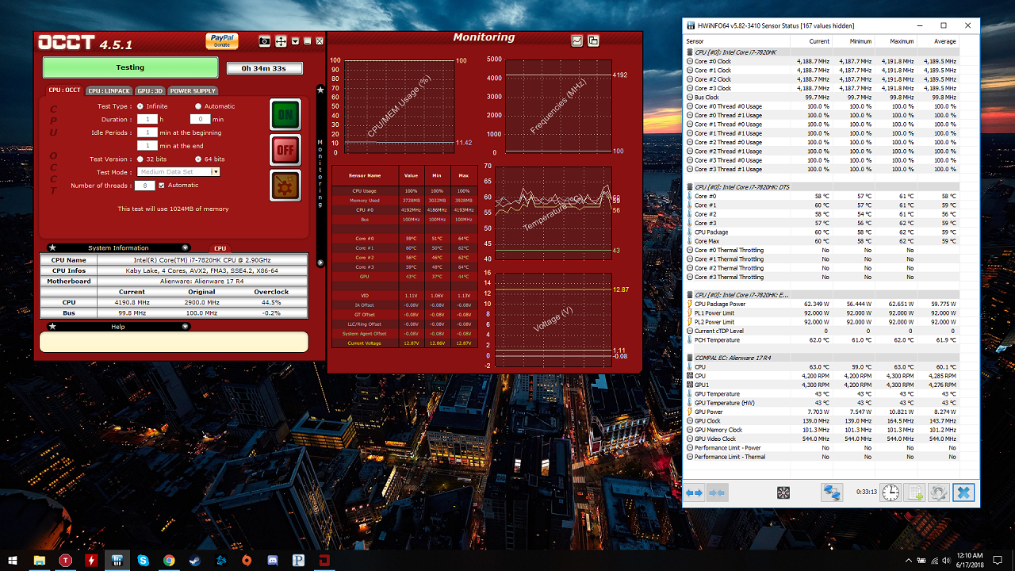1015x571 pixels.
Task: Select Automatic test type
Action: (x=198, y=106)
